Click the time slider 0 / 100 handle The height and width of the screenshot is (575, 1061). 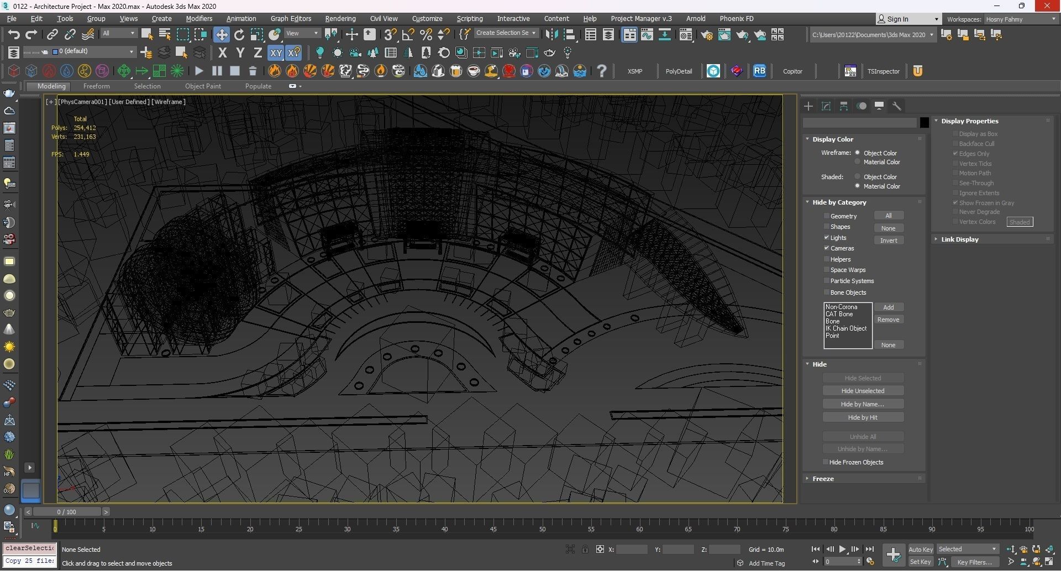66,512
